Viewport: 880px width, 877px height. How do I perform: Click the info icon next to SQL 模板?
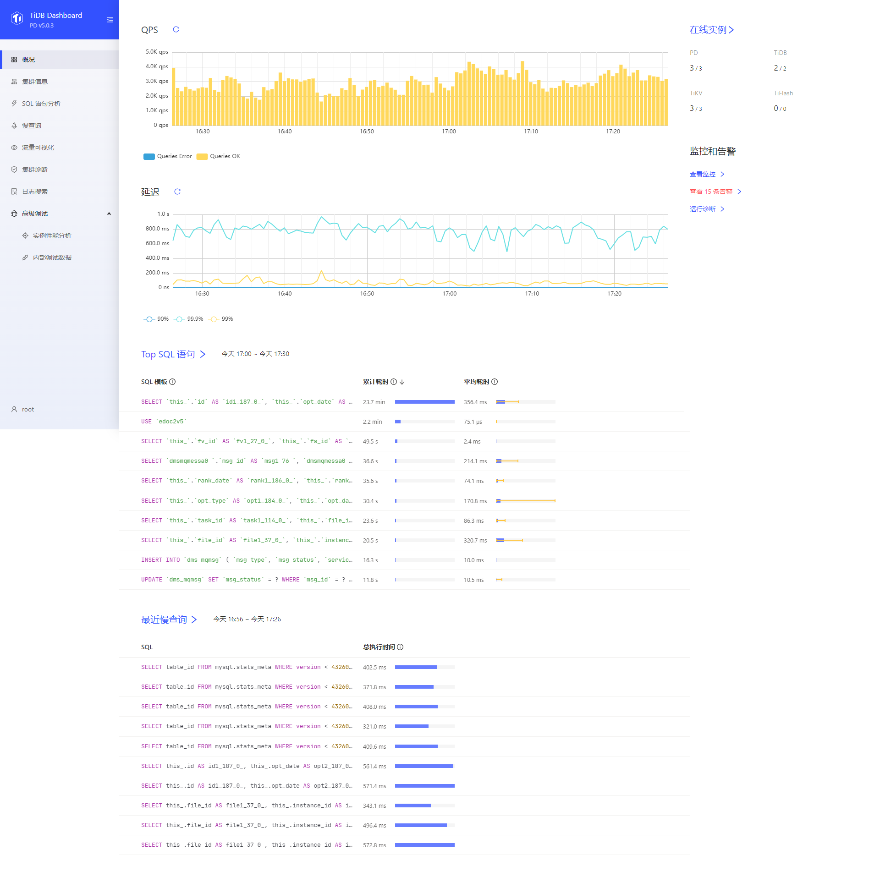(x=173, y=382)
